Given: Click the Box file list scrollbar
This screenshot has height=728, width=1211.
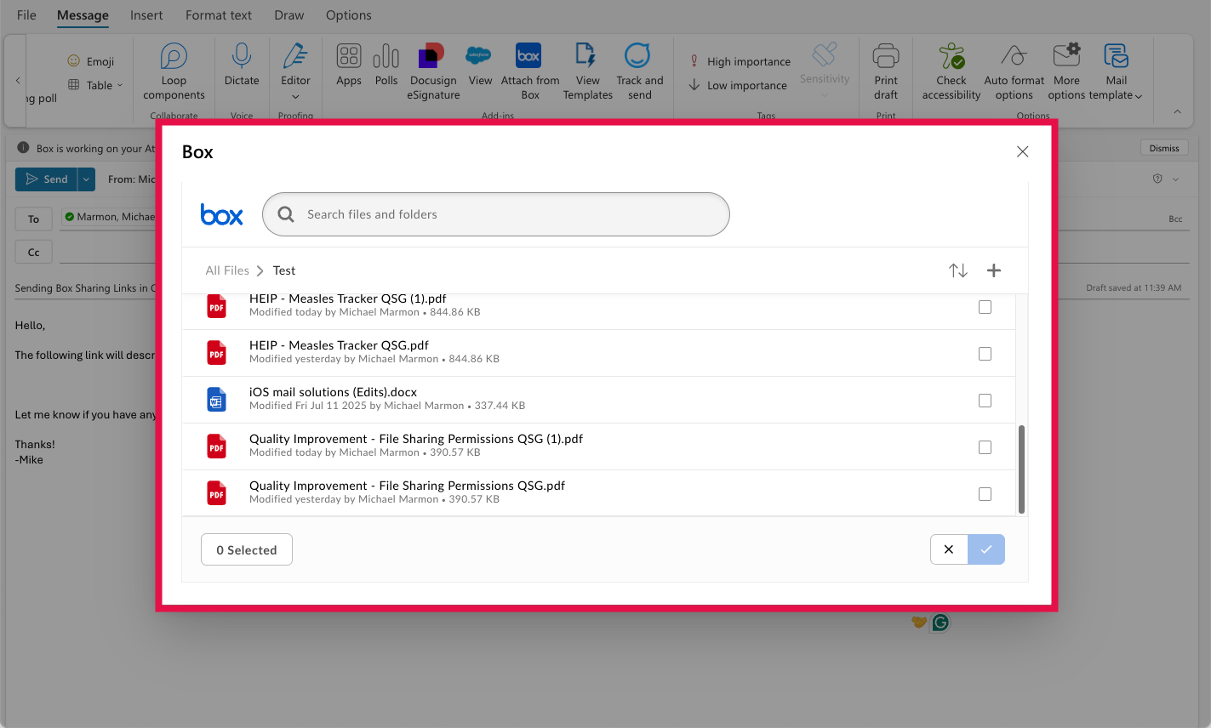Looking at the screenshot, I should pos(1021,469).
